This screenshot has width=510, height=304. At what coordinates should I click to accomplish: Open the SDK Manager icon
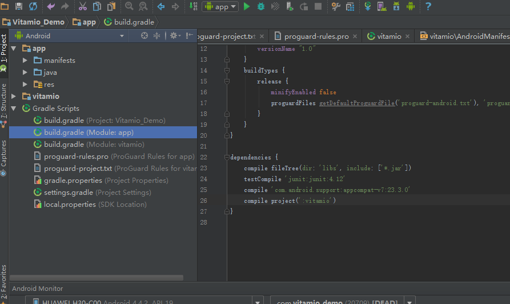point(396,6)
